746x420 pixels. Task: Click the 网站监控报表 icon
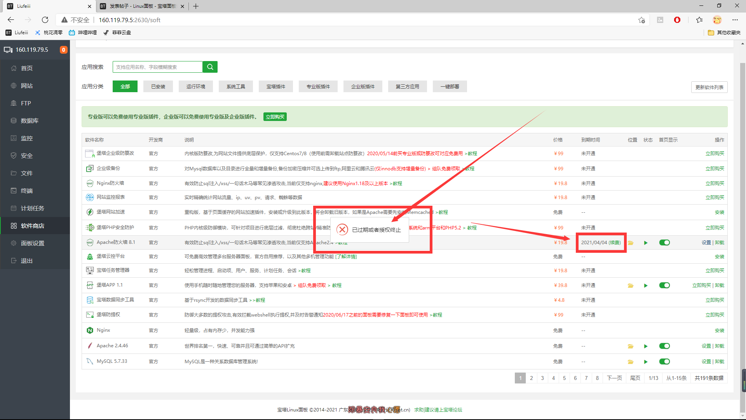[90, 197]
